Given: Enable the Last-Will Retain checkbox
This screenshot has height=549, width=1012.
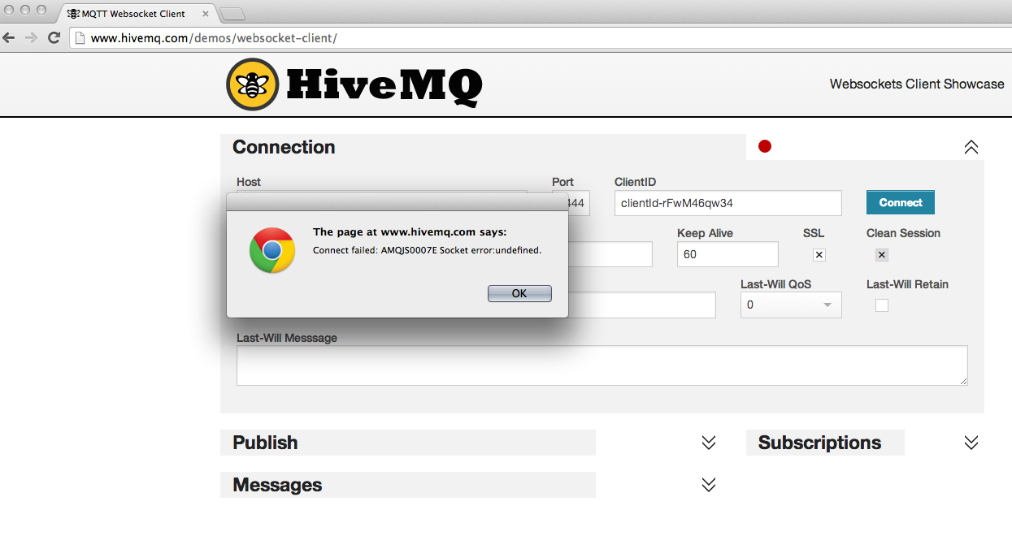Looking at the screenshot, I should point(882,305).
